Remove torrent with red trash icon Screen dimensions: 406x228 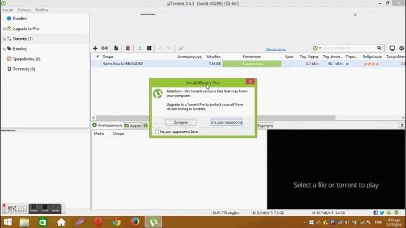coord(128,48)
